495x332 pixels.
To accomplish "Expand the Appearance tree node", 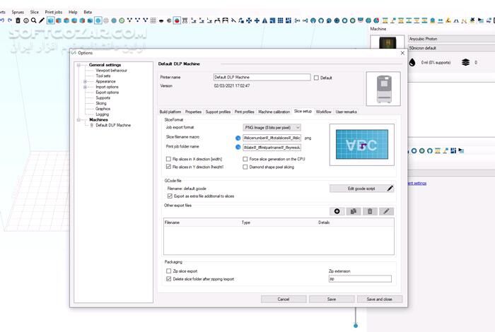I will click(x=85, y=81).
